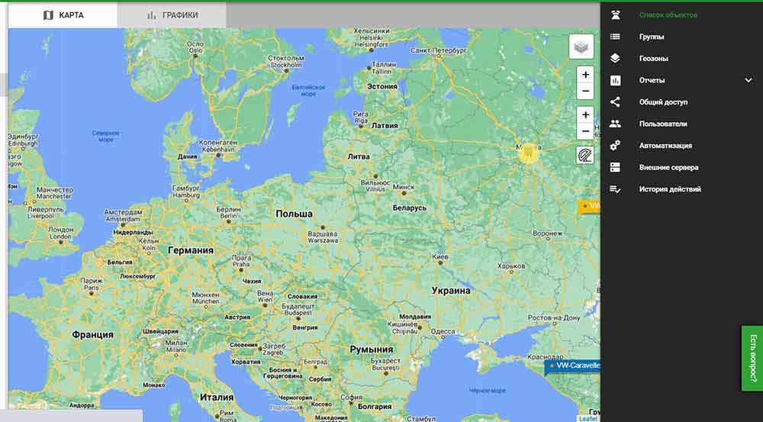The image size is (763, 422).
Task: Click the Автоматизация gears icon
Action: [615, 145]
